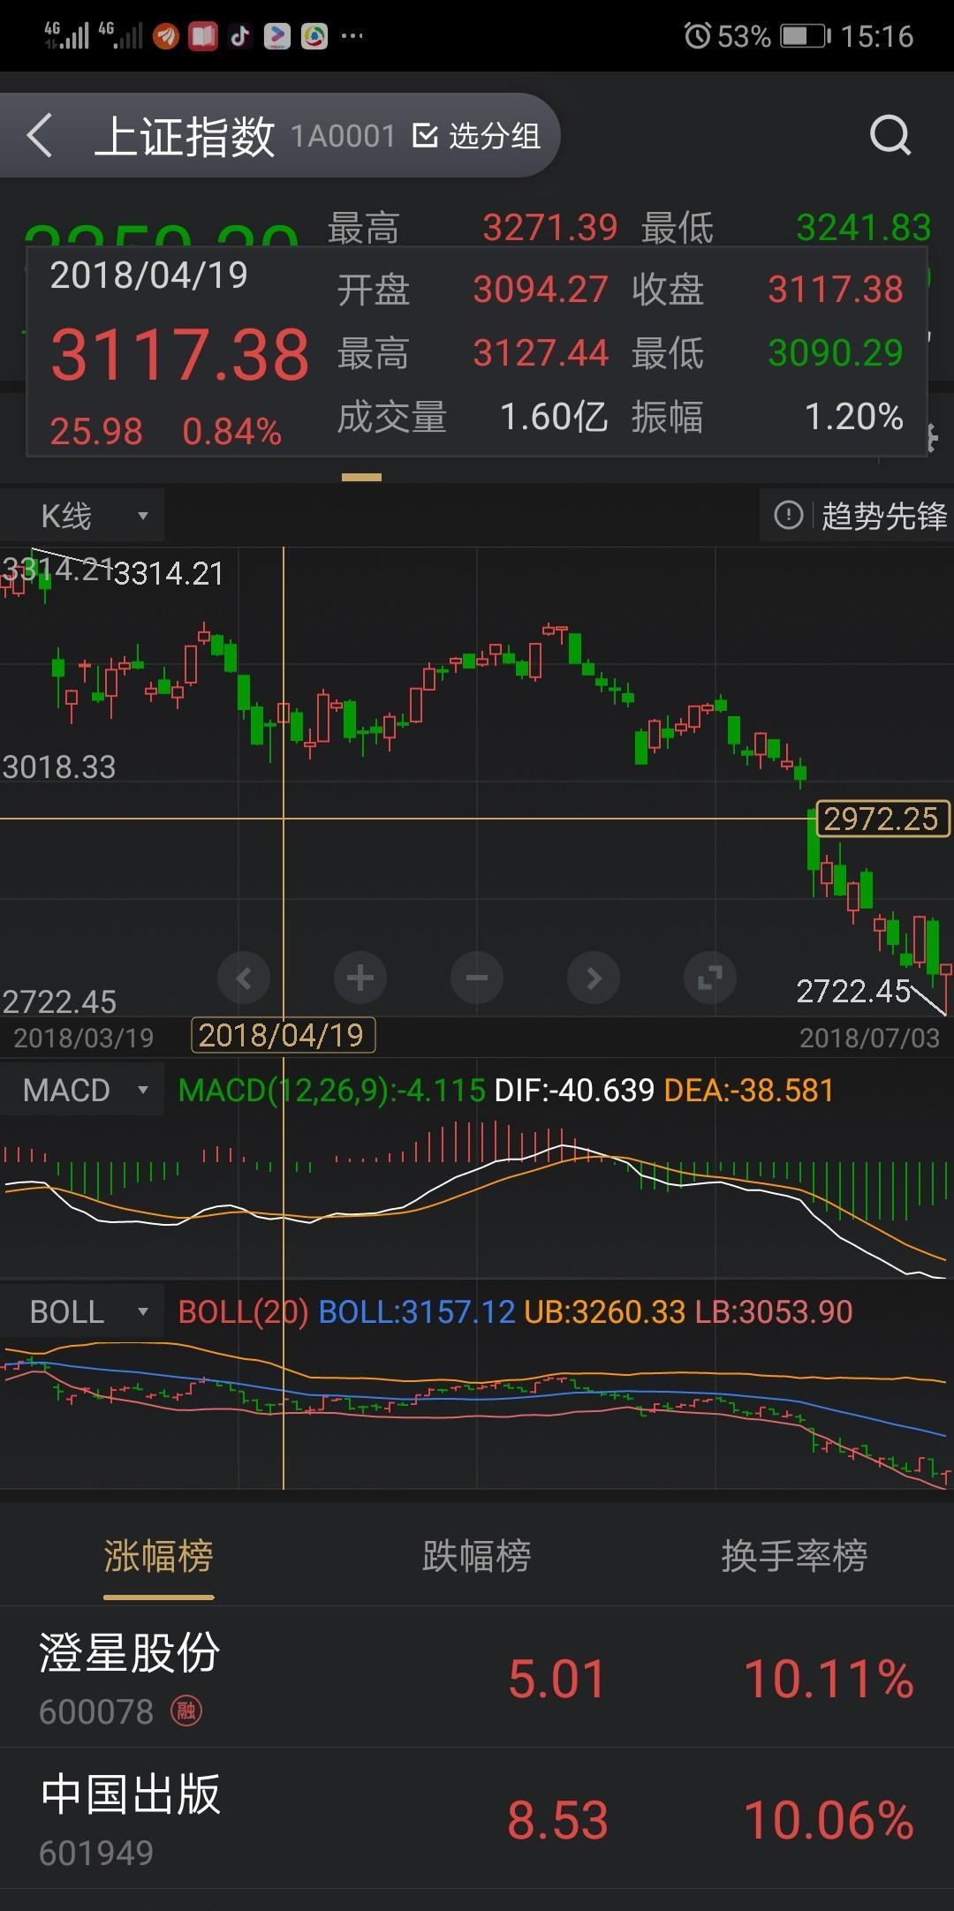Tap the 融 margin badge beside 600078
Screen dimensions: 954x1911
185,1711
